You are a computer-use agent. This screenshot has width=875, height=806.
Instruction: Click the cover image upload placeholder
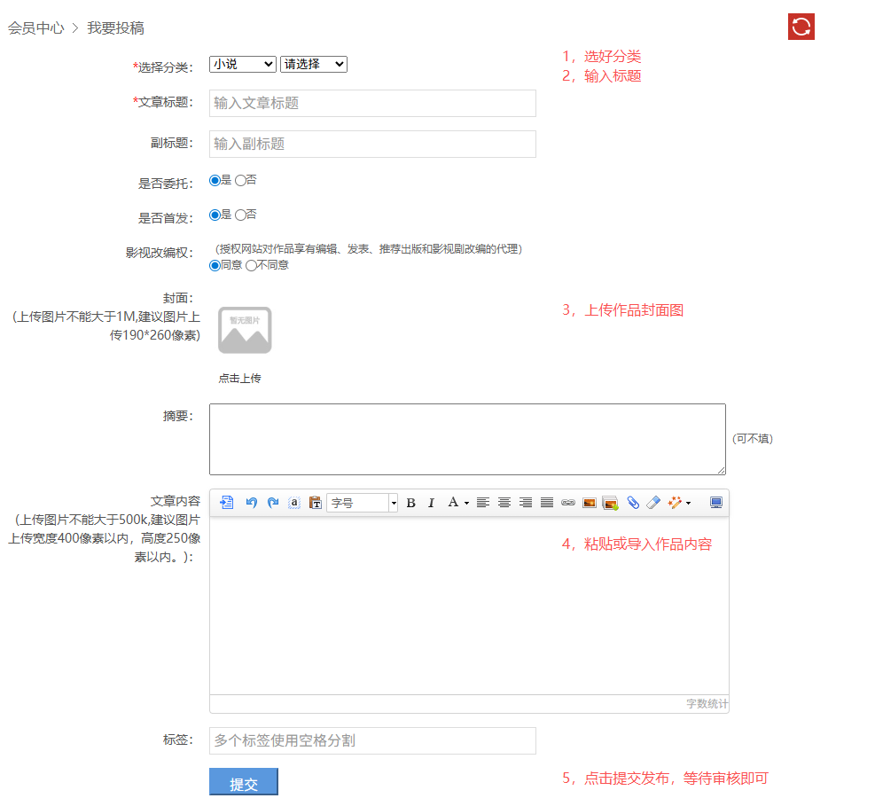click(245, 330)
